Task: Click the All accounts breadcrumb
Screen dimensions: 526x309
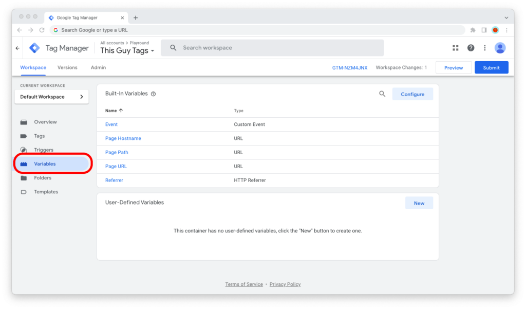Action: click(x=112, y=43)
